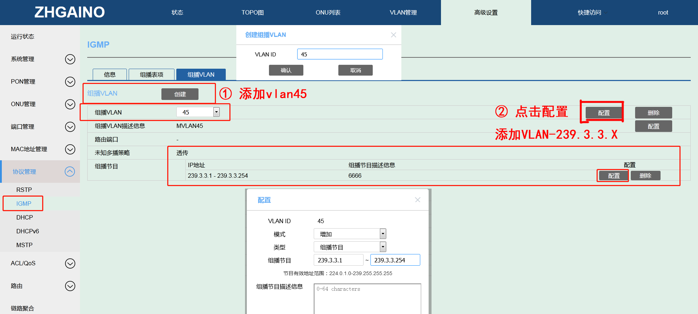Collapse the 协议管理 section chevron

pyautogui.click(x=70, y=172)
